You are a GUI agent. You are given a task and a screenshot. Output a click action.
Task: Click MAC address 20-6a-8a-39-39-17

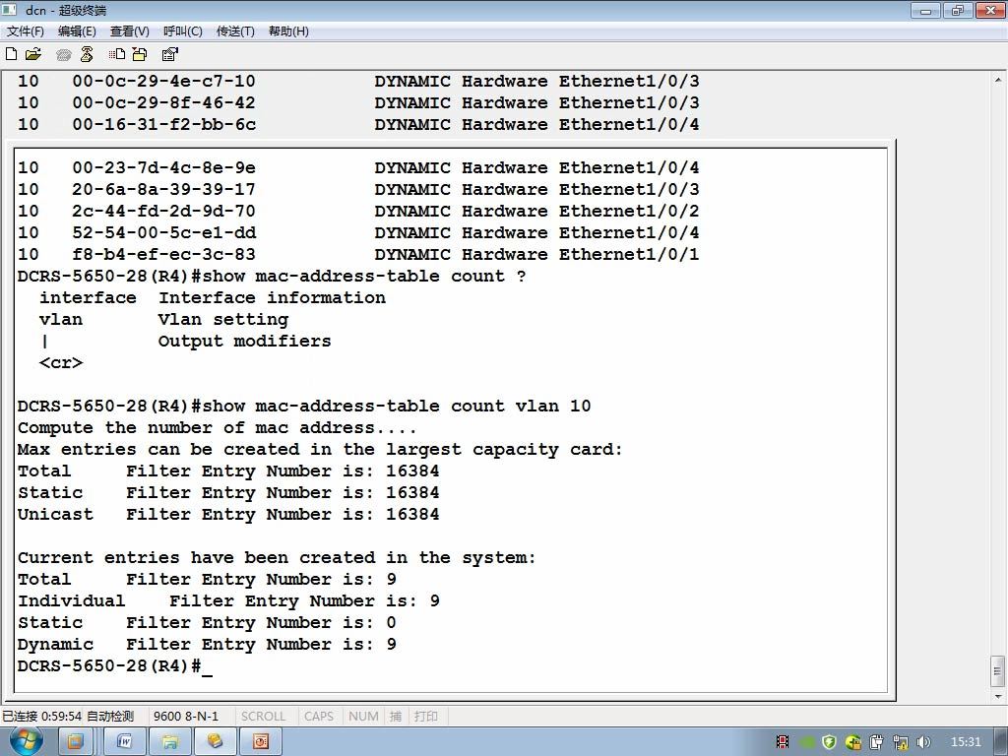click(x=164, y=190)
